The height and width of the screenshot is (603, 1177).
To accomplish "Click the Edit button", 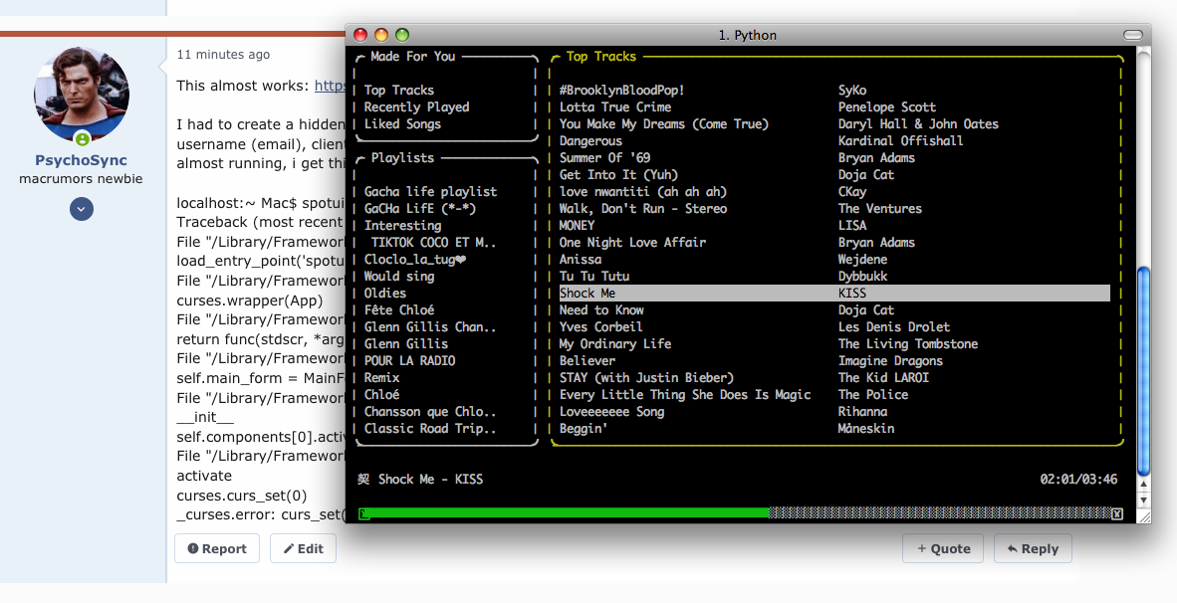I will 303,548.
